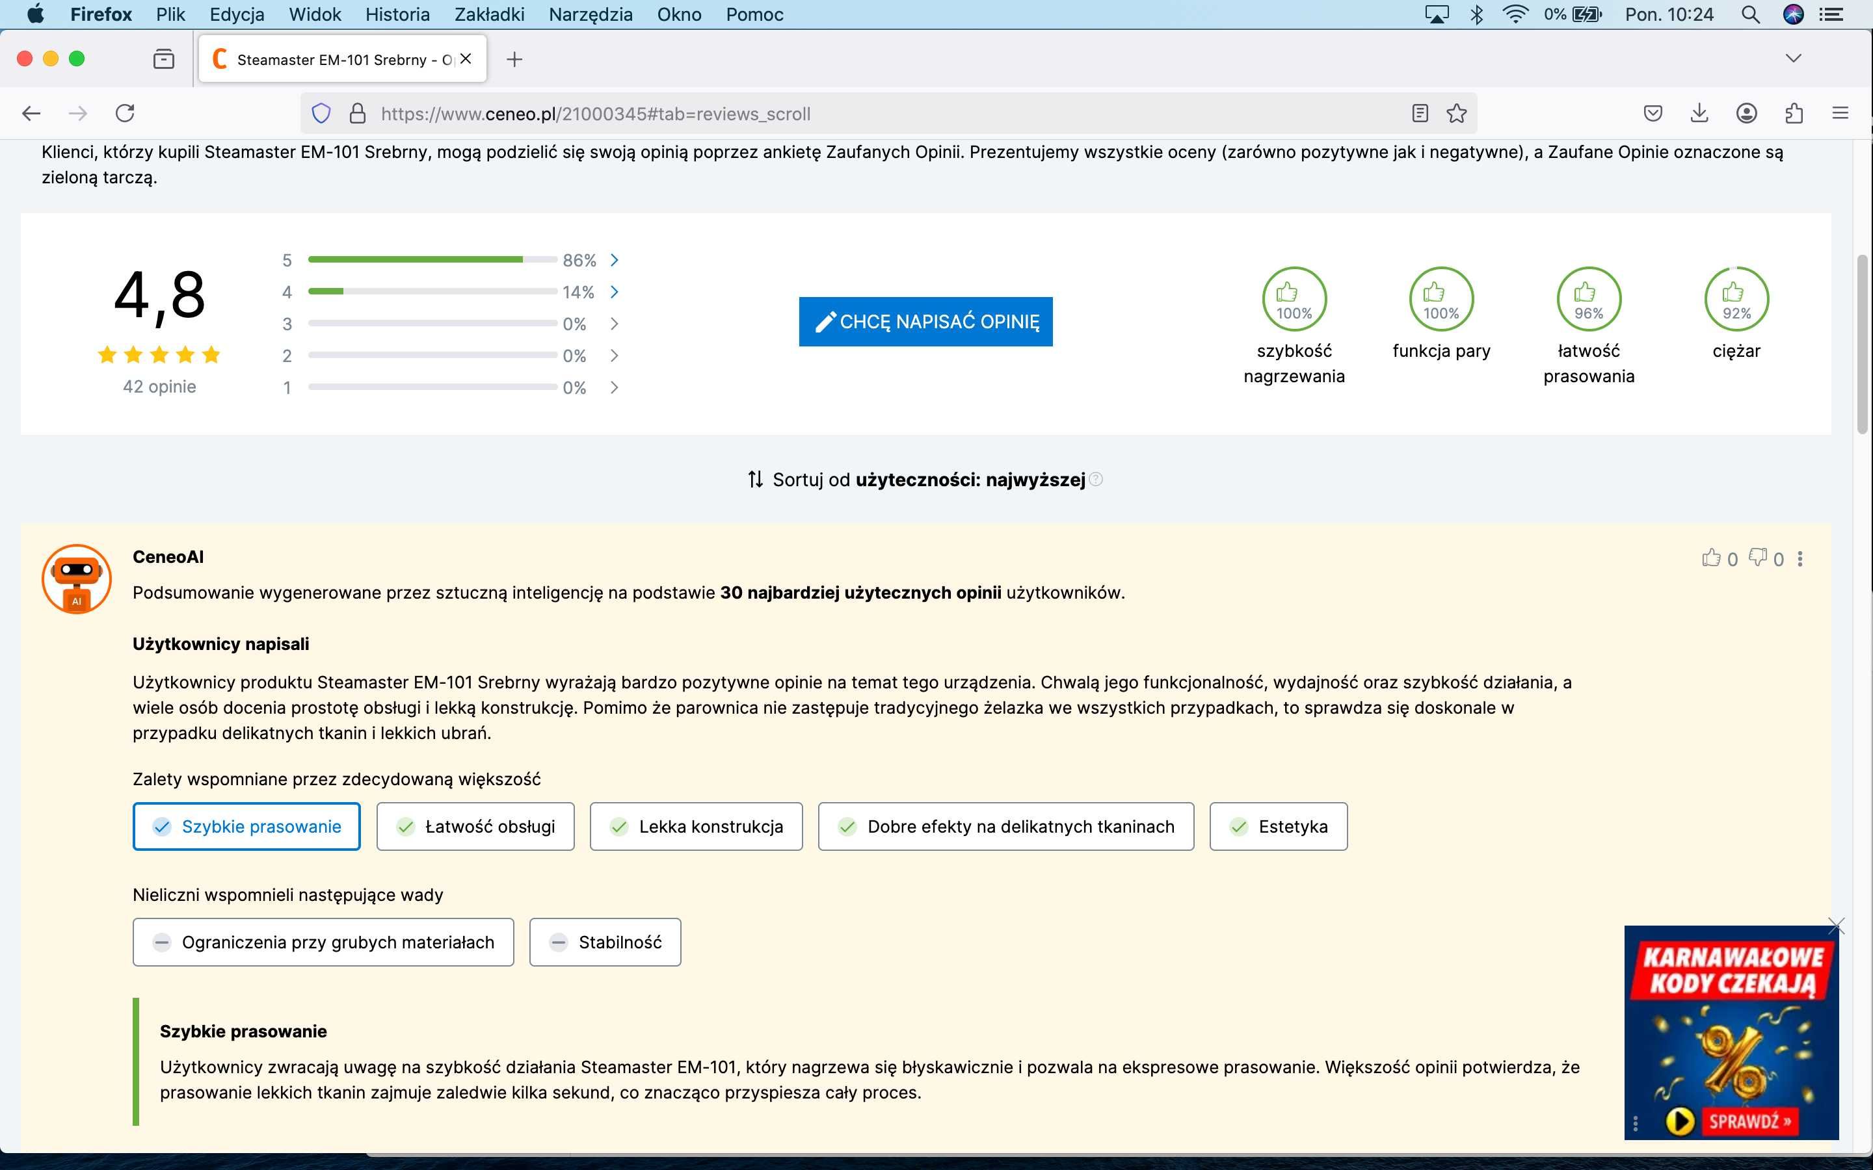Click the battery status indicator
The image size is (1873, 1170).
pos(1573,14)
